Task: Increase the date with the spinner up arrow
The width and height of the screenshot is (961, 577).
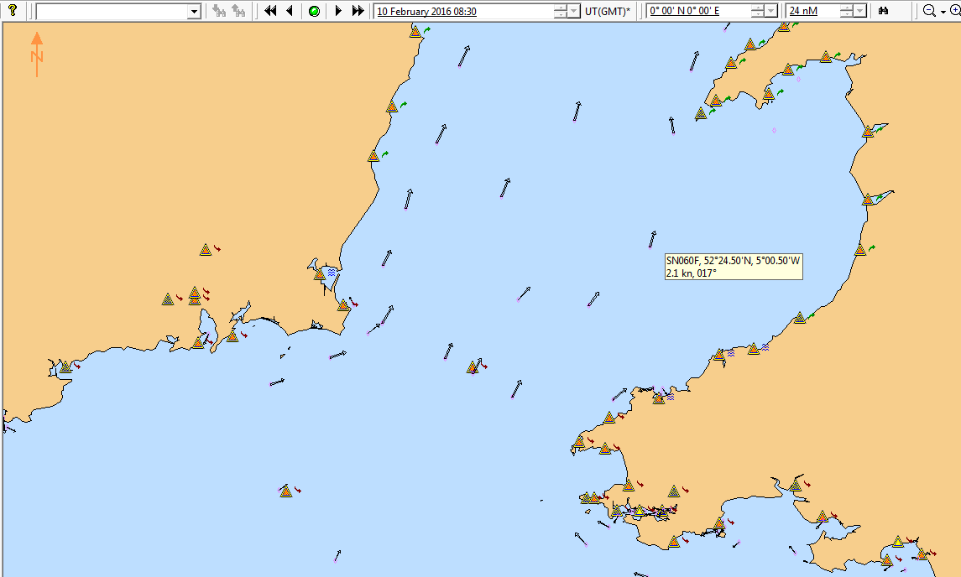Action: [x=560, y=8]
